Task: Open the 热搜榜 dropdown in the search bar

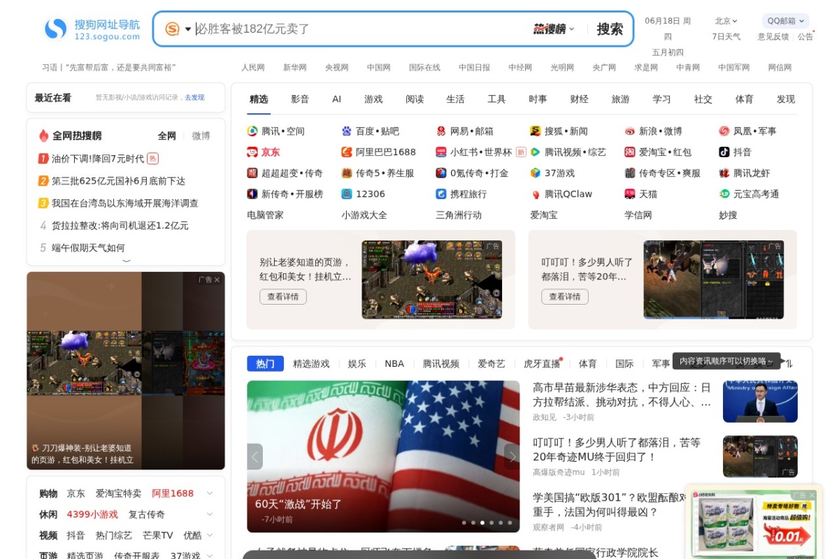Action: (554, 29)
